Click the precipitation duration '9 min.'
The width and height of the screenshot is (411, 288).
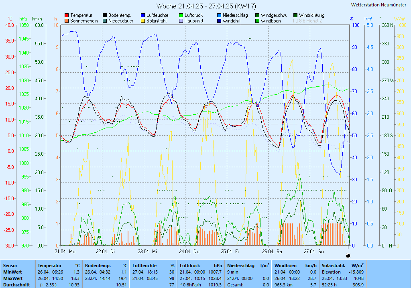tap(233, 272)
